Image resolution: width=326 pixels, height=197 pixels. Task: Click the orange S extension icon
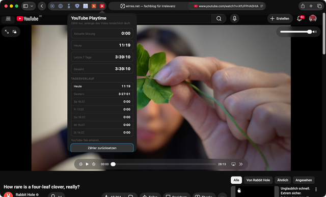click(94, 6)
